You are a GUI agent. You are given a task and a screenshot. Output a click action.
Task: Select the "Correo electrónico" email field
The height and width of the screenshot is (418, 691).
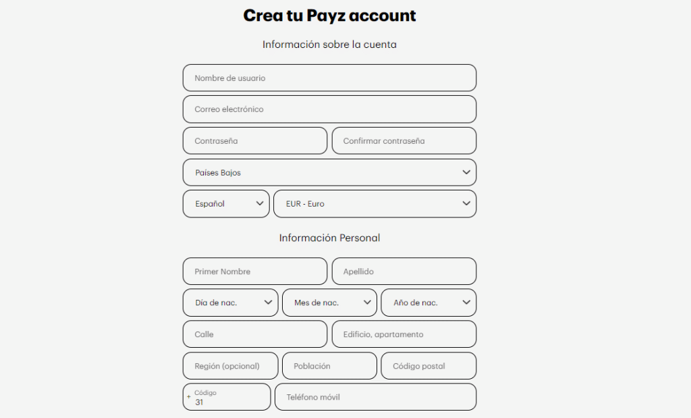click(329, 109)
